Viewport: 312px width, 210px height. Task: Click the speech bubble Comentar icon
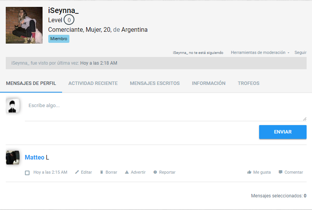click(281, 172)
